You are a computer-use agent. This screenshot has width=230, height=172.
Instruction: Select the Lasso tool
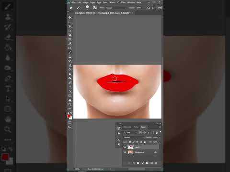point(70,26)
